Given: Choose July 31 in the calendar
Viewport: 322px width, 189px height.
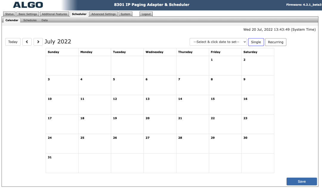Looking at the screenshot, I should point(62,163).
